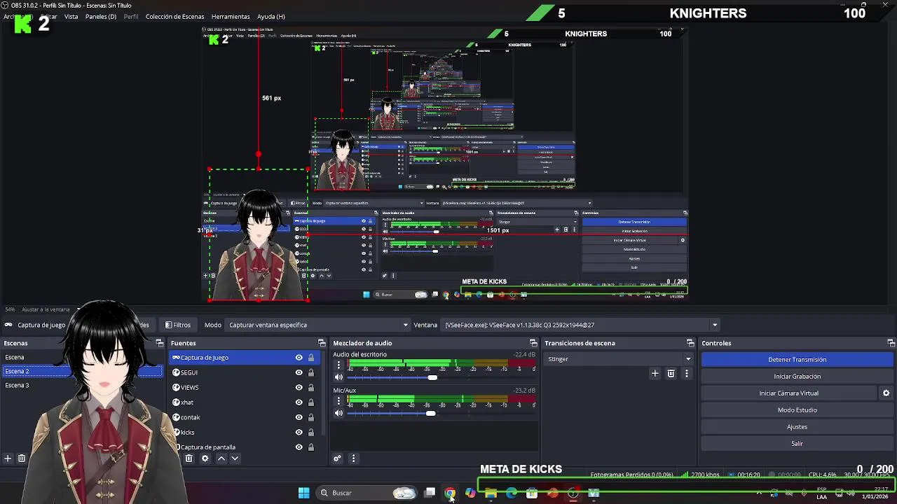Open advanced audio properties gear icon

click(x=337, y=458)
